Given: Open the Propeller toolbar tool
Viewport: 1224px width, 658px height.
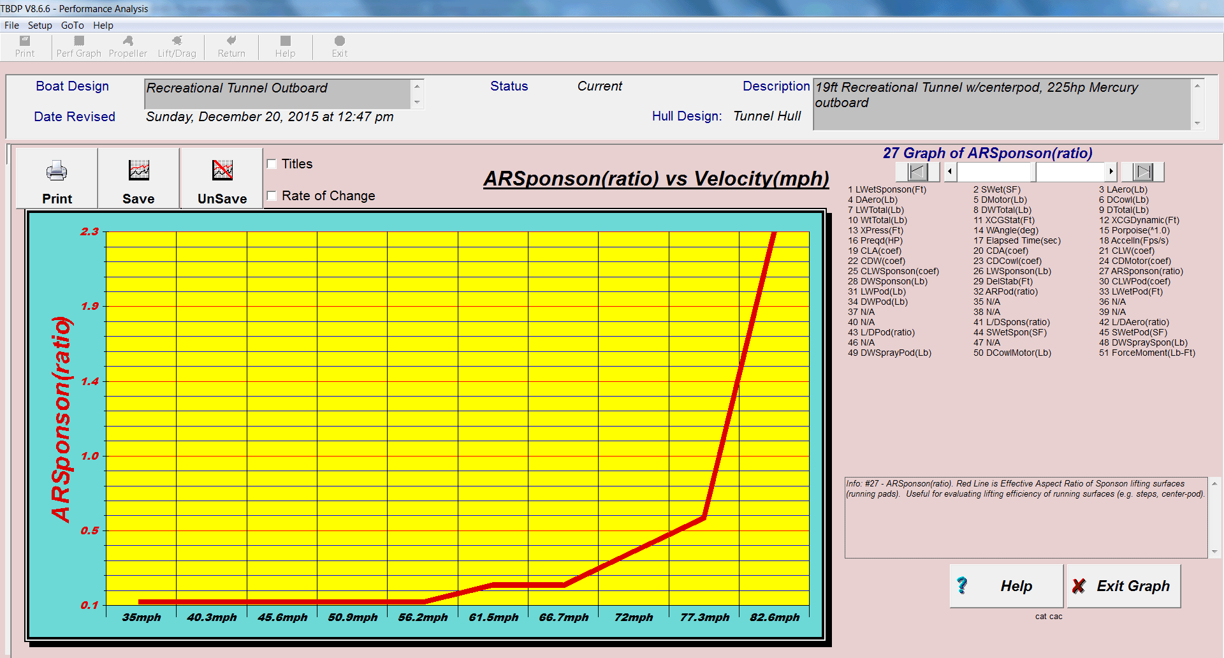Looking at the screenshot, I should tap(127, 47).
